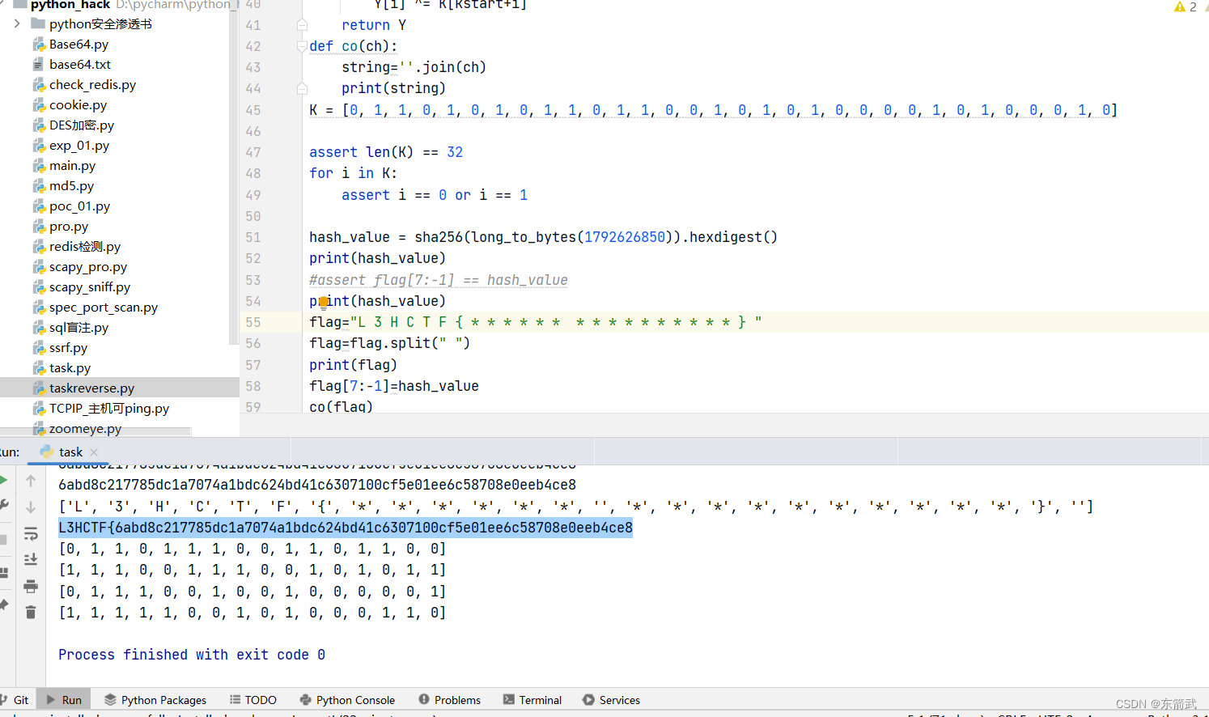Select the task run tab
The image size is (1209, 717).
click(70, 451)
